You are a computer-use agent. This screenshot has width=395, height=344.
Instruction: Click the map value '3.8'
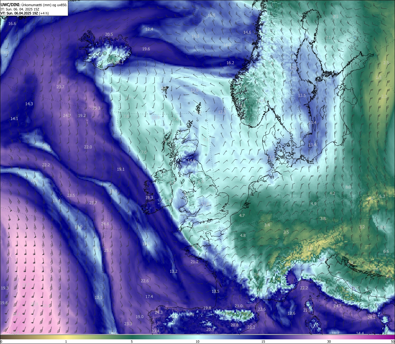tap(323, 218)
